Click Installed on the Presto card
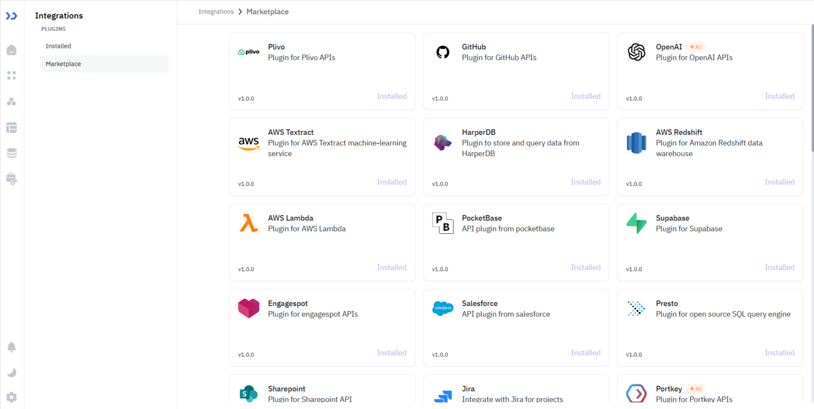The width and height of the screenshot is (814, 409). coord(780,353)
